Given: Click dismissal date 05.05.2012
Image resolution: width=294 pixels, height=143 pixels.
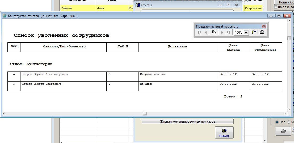Looking at the screenshot, I should (260, 84).
